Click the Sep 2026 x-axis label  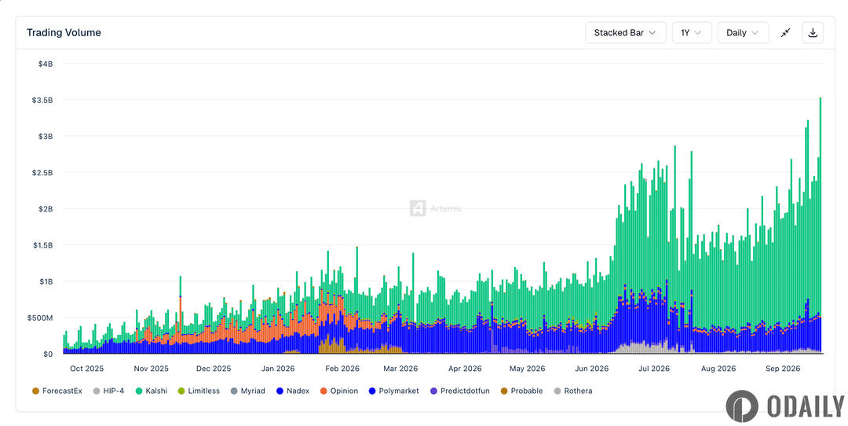pos(783,369)
